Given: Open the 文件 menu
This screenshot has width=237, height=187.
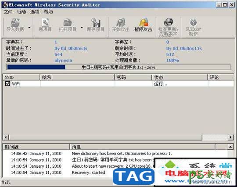Looking at the screenshot, I should [8, 12].
